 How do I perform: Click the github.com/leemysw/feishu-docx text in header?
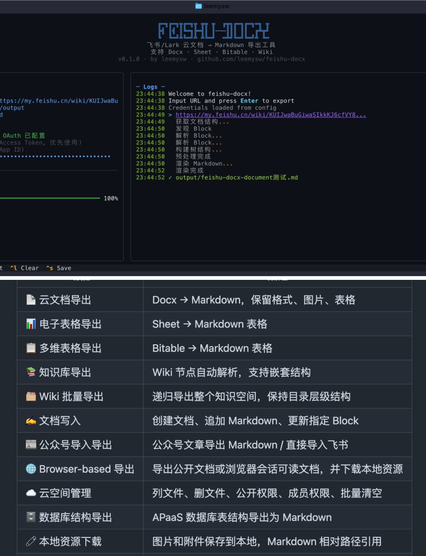[x=251, y=59]
